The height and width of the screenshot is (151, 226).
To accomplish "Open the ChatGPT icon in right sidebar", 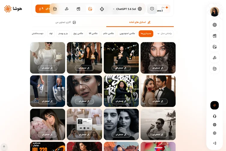I will pos(215,25).
